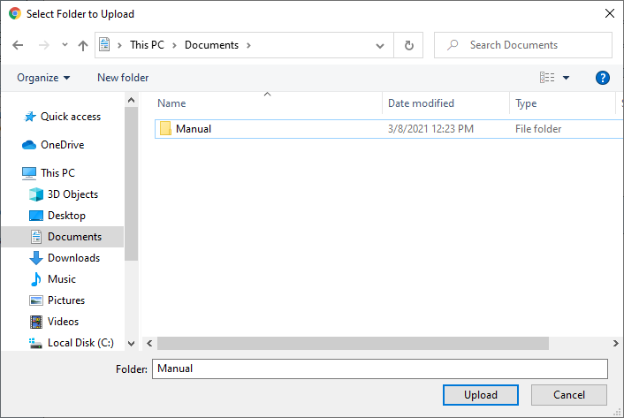
Task: Open Desktop in sidebar
Action: pyautogui.click(x=66, y=216)
